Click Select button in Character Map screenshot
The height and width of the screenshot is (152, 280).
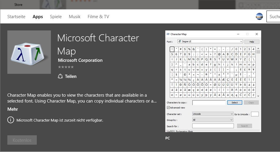click(x=235, y=103)
